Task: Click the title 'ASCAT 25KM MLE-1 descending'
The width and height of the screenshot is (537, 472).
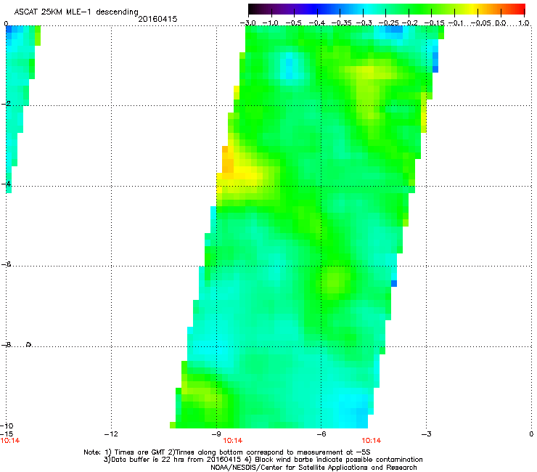Action: click(x=76, y=12)
